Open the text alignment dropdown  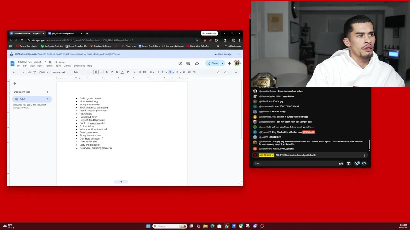coord(152,72)
